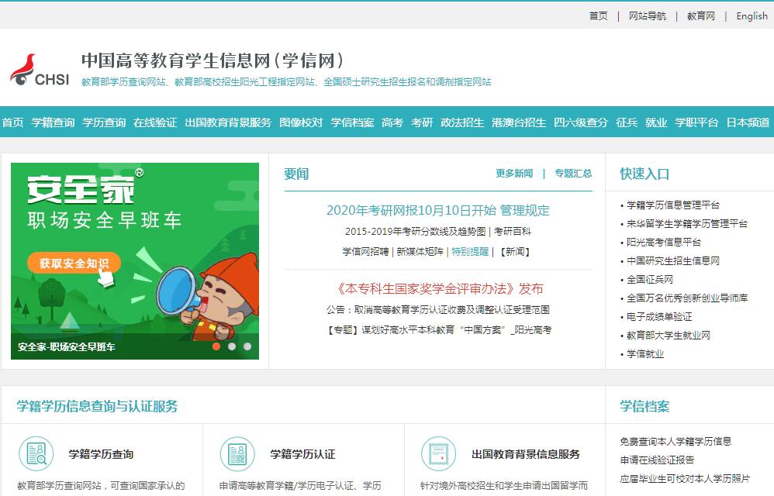Open 网站导航 in top bar

click(647, 15)
